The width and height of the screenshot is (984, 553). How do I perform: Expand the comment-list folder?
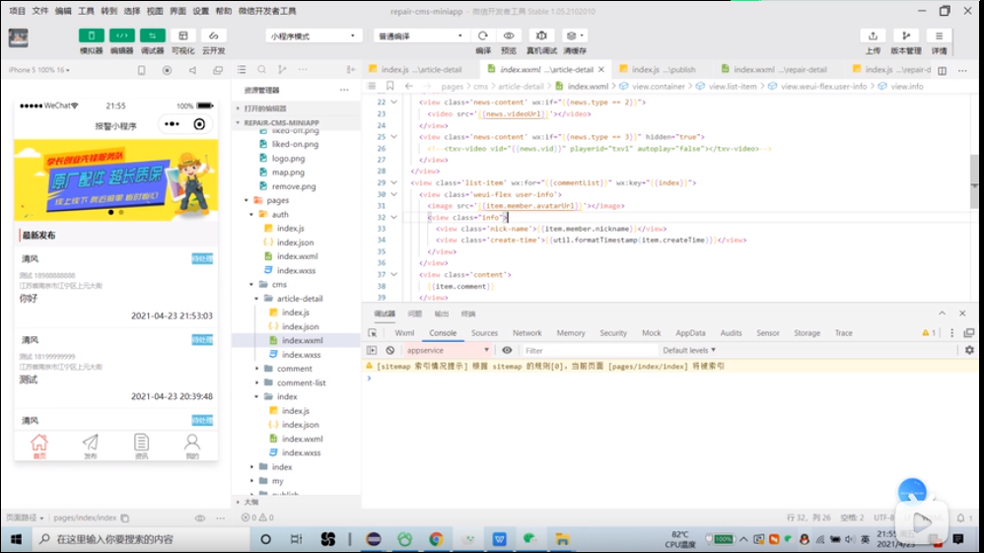pyautogui.click(x=256, y=382)
